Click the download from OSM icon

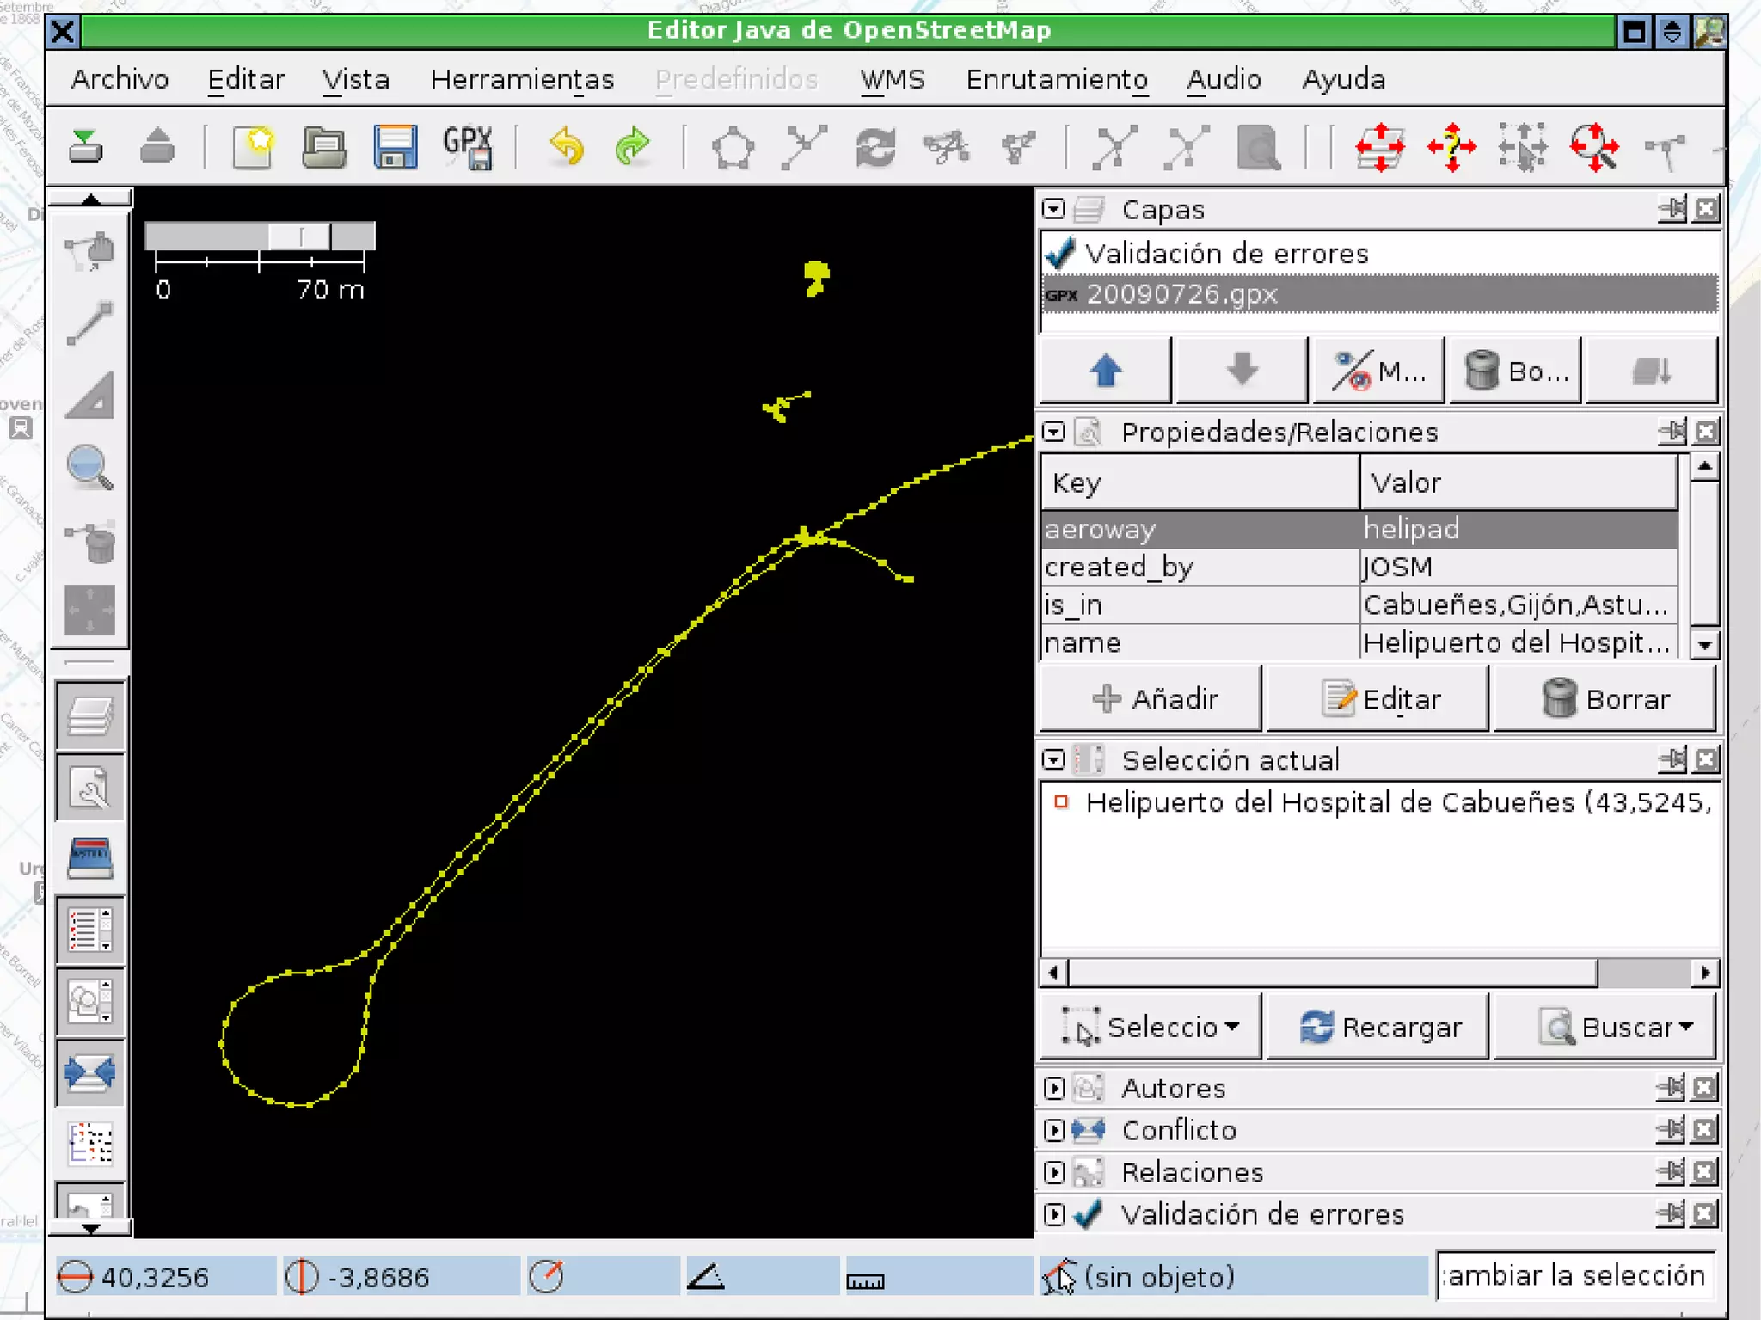pyautogui.click(x=86, y=147)
